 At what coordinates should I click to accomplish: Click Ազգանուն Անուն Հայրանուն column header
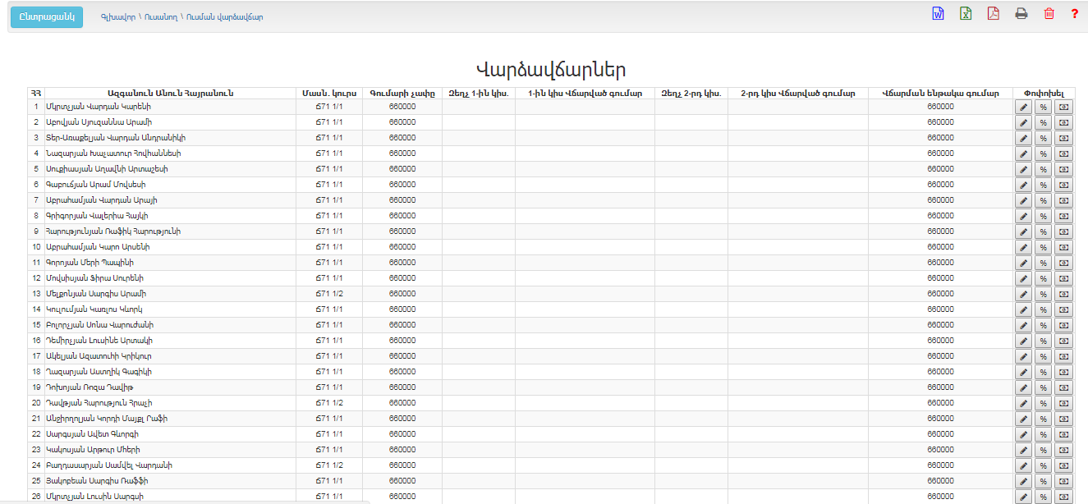click(x=171, y=93)
